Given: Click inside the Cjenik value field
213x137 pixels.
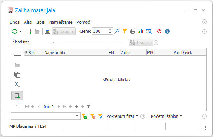Looking at the screenshot, I should (100, 31).
